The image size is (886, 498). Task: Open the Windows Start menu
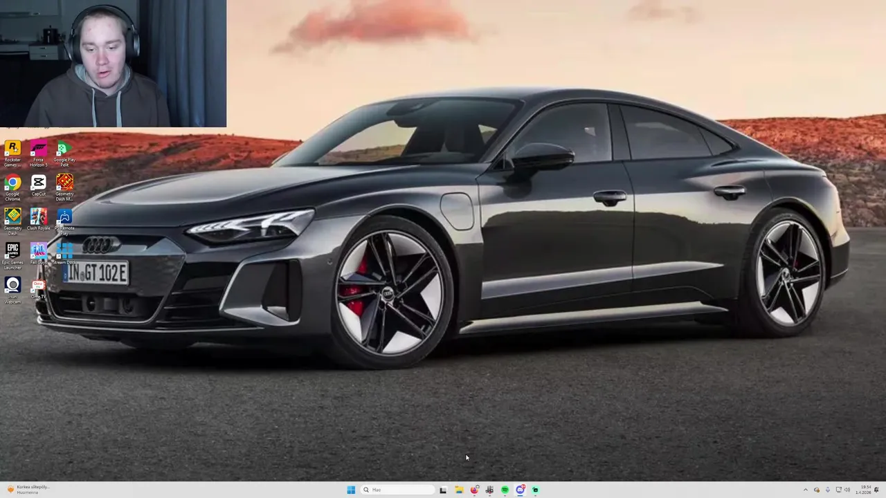coord(351,490)
